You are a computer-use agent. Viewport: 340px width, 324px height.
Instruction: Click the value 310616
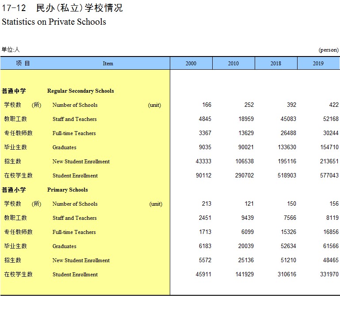click(287, 275)
